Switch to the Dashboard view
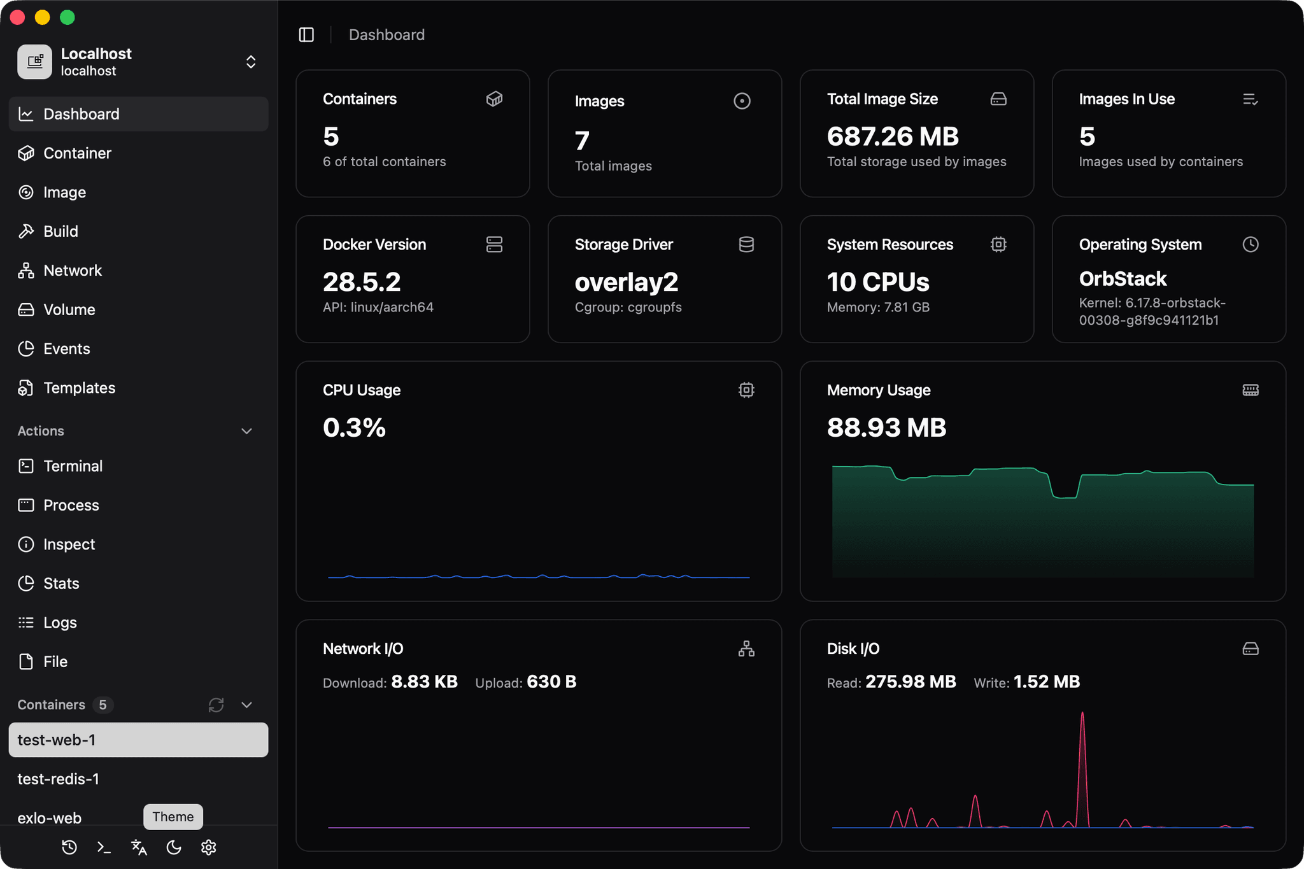 (81, 113)
